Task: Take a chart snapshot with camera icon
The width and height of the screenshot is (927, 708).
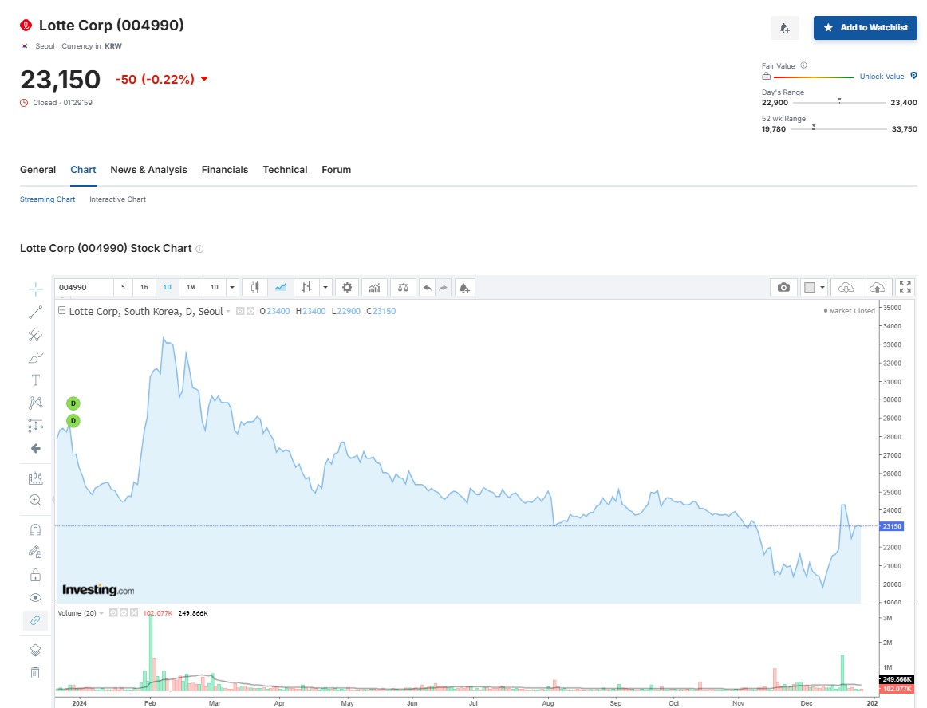Action: click(x=783, y=287)
